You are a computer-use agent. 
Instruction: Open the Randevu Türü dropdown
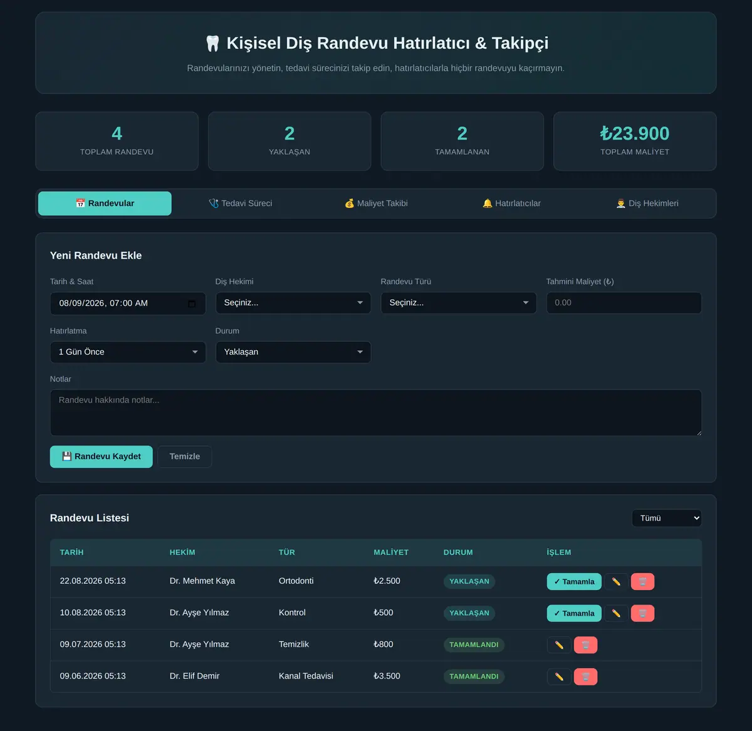[459, 303]
